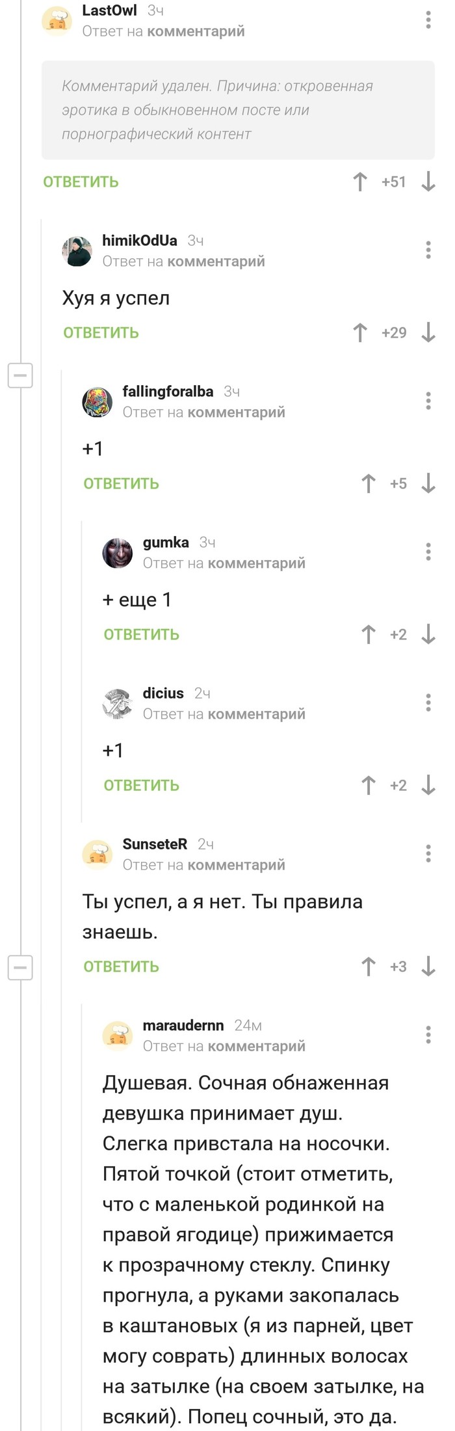Image resolution: width=455 pixels, height=1431 pixels.
Task: Open options menu for maraudernn's comment
Action: point(428,1035)
